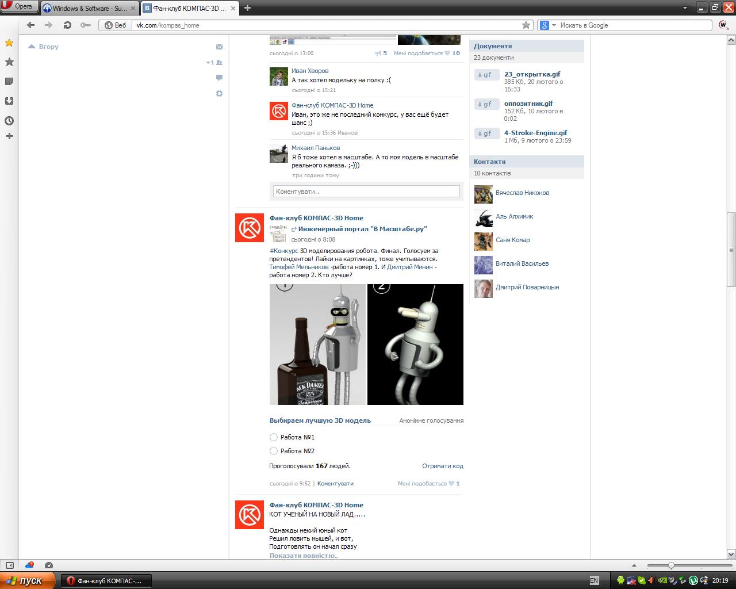
Task: Open the Google search engine dropdown arrow
Action: point(554,25)
